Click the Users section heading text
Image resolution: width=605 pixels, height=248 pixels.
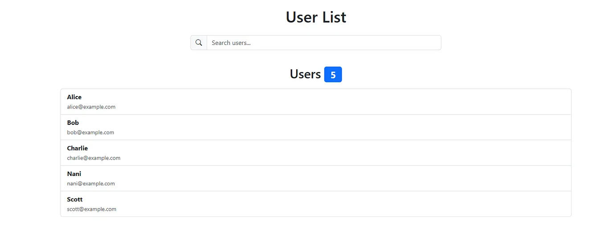click(x=305, y=74)
